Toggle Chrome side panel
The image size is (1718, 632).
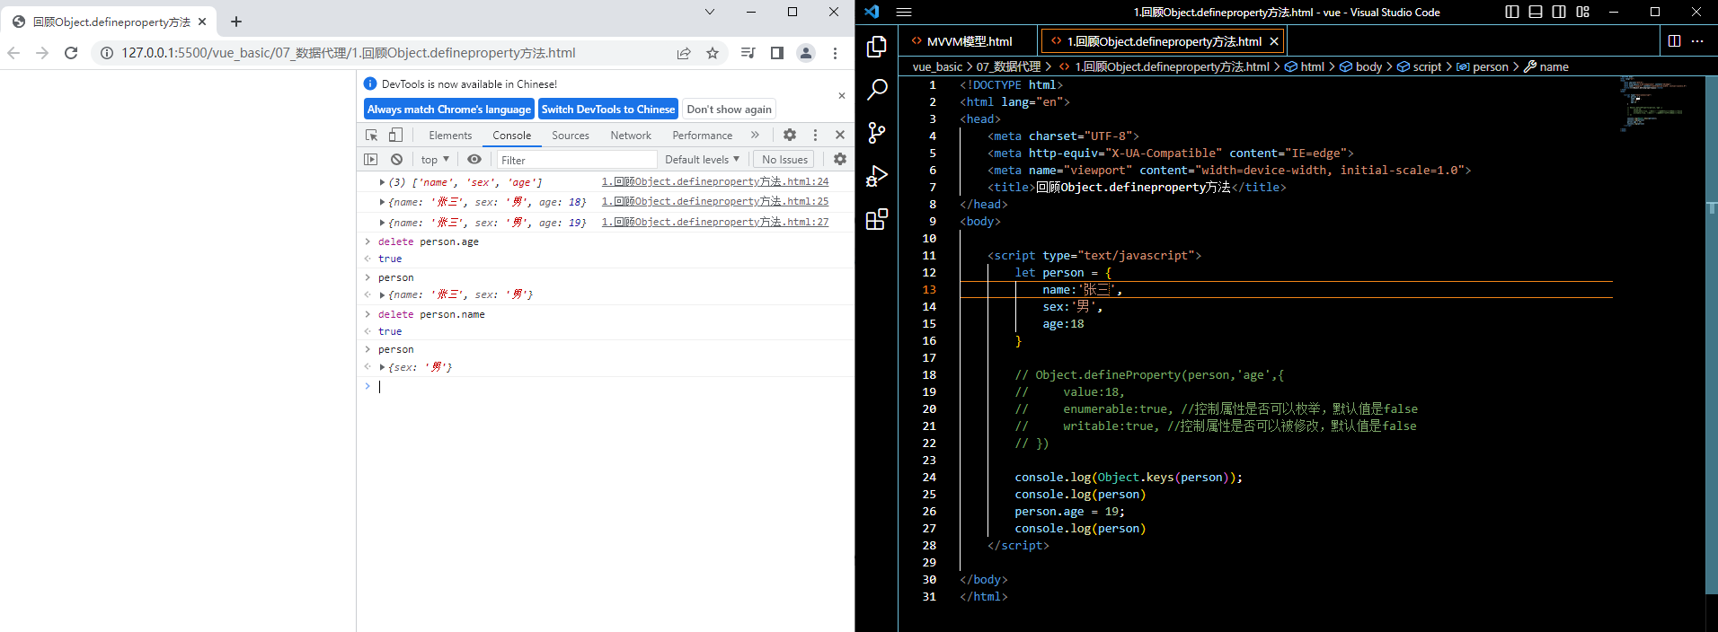pyautogui.click(x=777, y=53)
